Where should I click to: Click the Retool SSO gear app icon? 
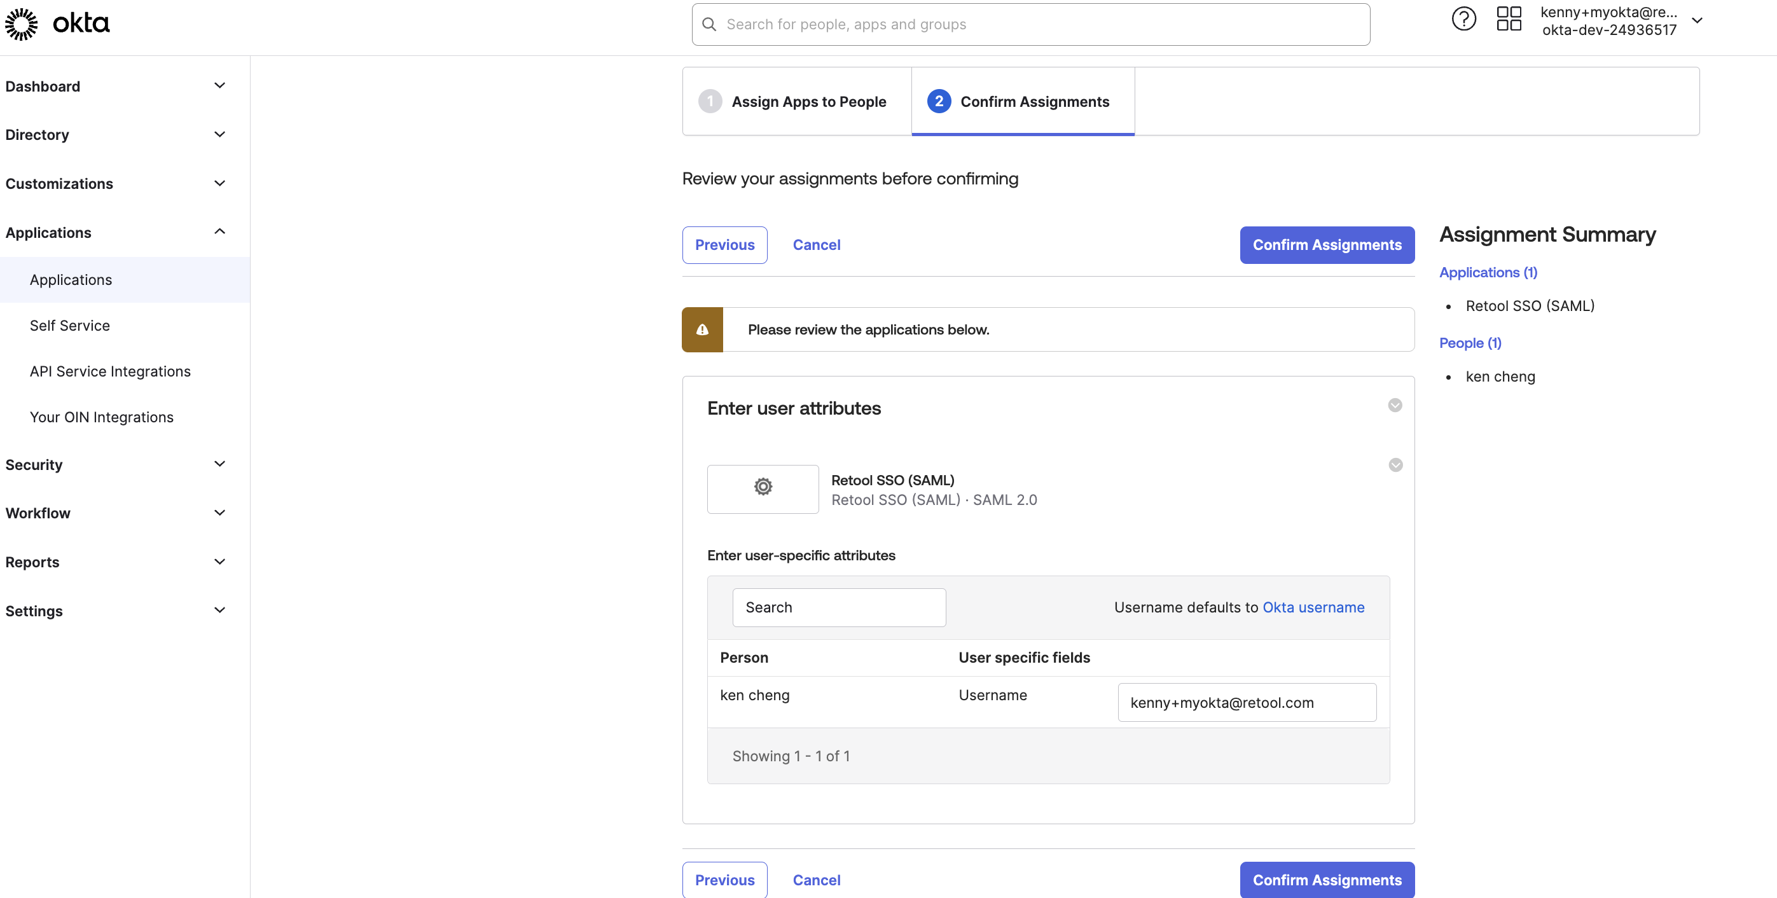(763, 488)
